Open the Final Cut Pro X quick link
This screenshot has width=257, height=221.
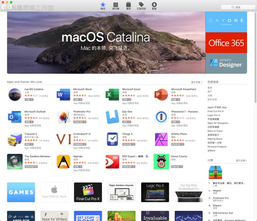click(216, 111)
